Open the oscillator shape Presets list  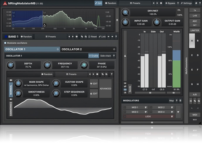[x=71, y=74]
